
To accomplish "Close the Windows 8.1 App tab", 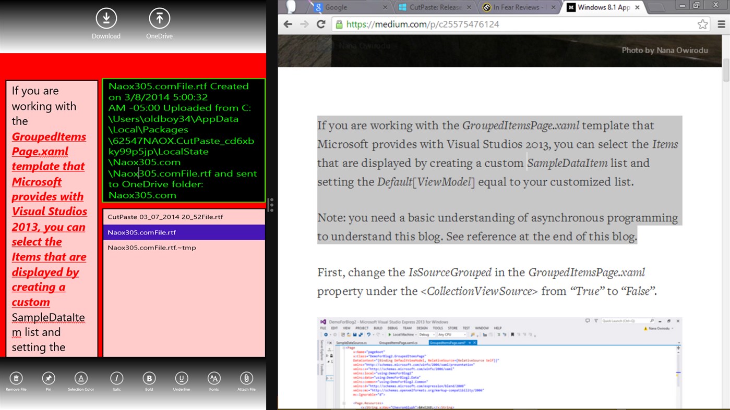I will tap(637, 7).
